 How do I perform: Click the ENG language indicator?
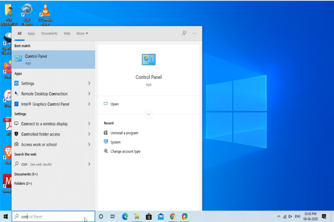click(x=297, y=216)
